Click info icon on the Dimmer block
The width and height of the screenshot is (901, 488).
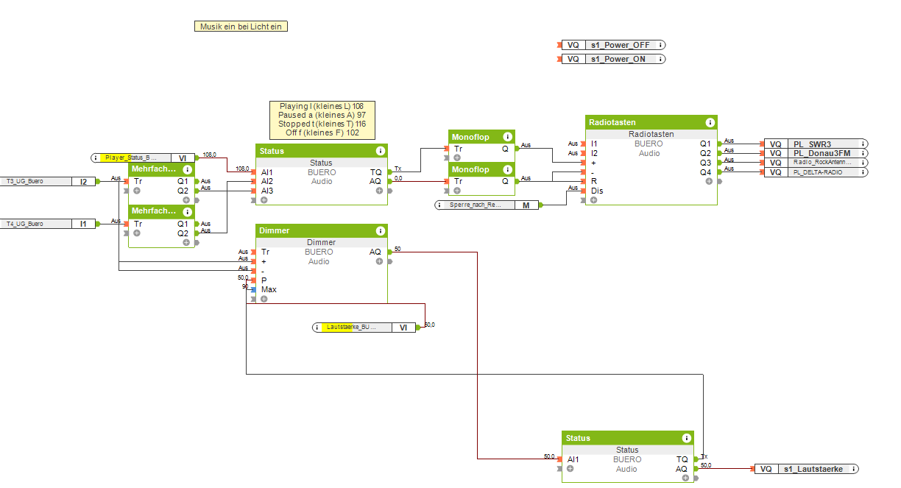tap(380, 232)
